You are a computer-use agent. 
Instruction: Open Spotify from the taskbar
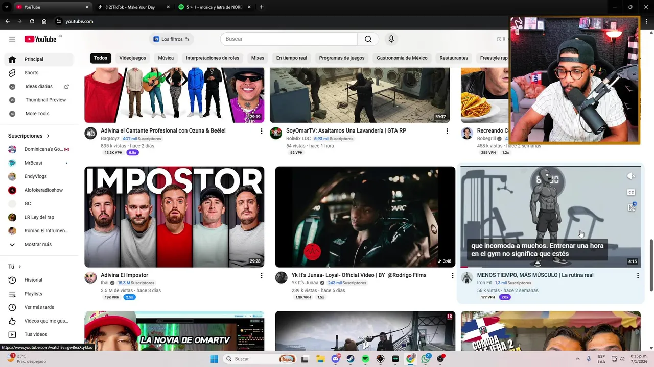(x=365, y=359)
